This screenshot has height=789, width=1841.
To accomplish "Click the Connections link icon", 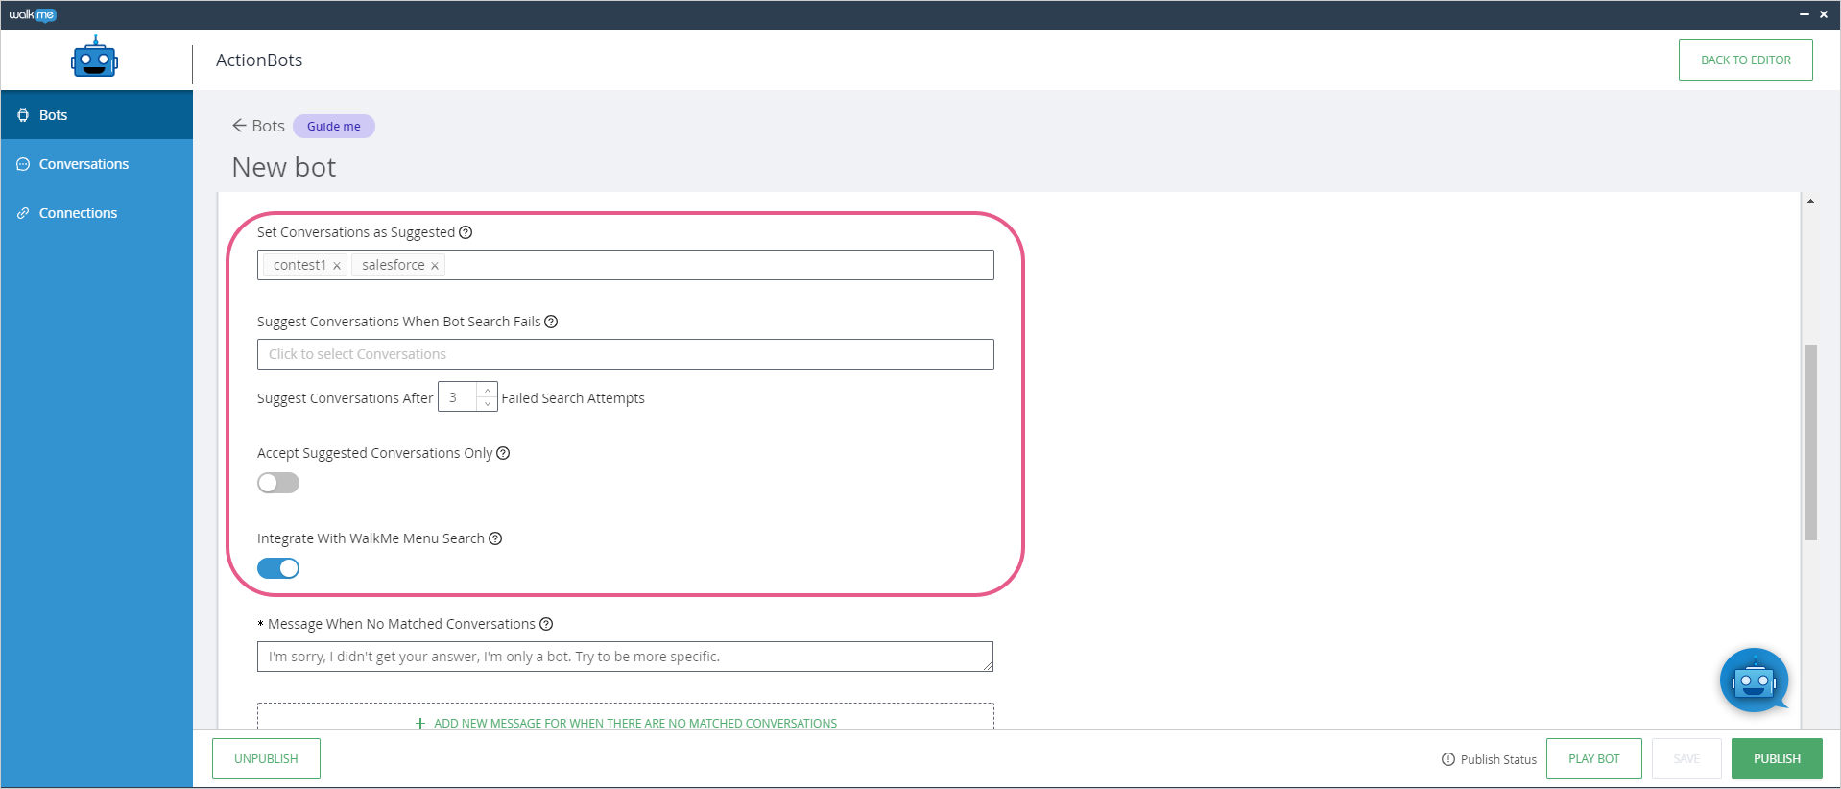I will [23, 213].
